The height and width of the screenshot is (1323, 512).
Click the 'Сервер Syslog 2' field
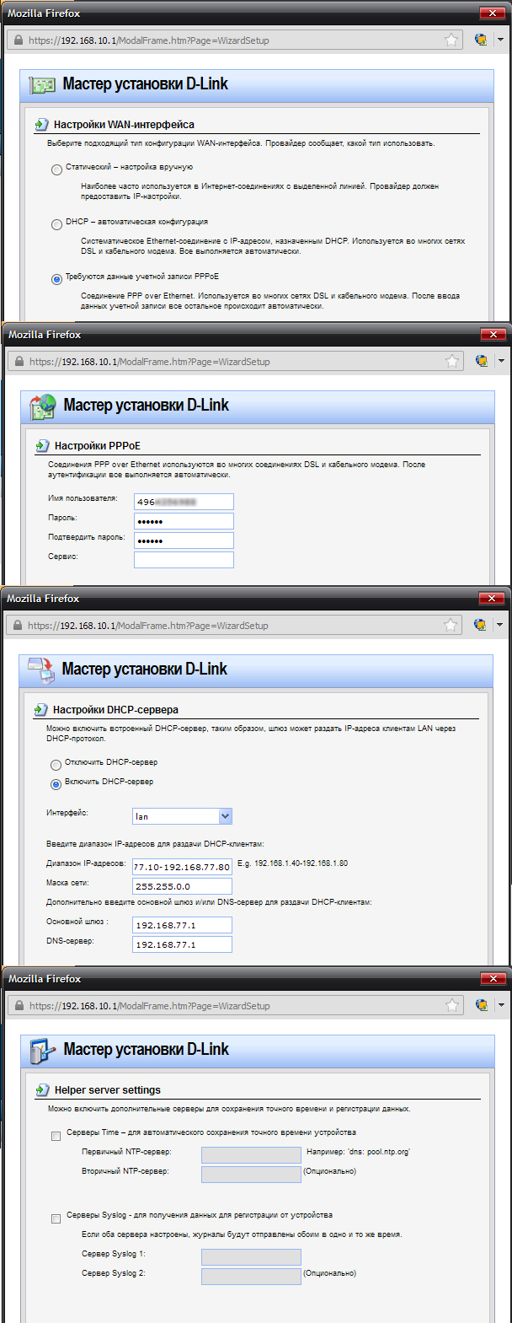click(x=251, y=1276)
